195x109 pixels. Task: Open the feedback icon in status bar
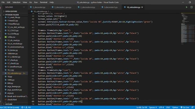pos(192,107)
